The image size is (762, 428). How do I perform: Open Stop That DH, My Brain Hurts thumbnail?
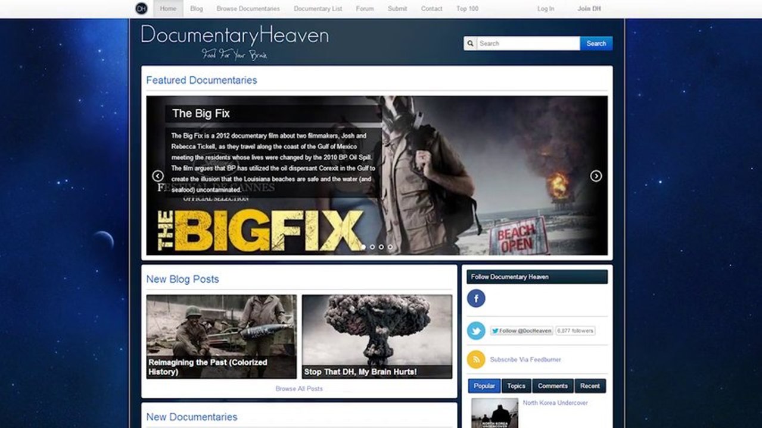click(x=377, y=337)
